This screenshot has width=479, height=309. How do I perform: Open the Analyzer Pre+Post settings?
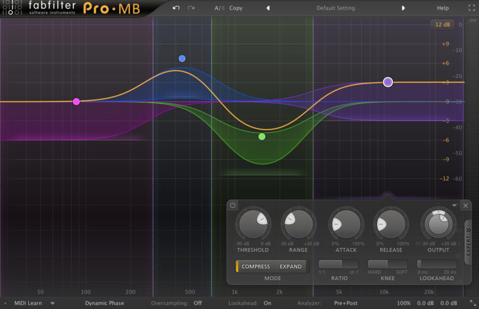(346, 303)
